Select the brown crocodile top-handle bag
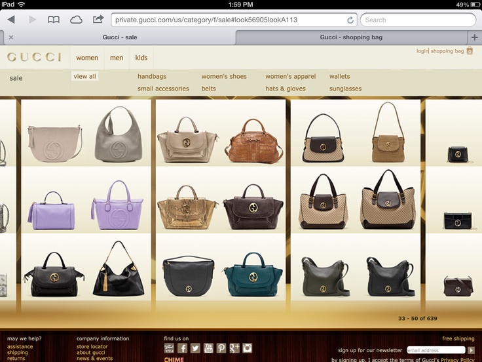The width and height of the screenshot is (482, 362). click(x=254, y=141)
